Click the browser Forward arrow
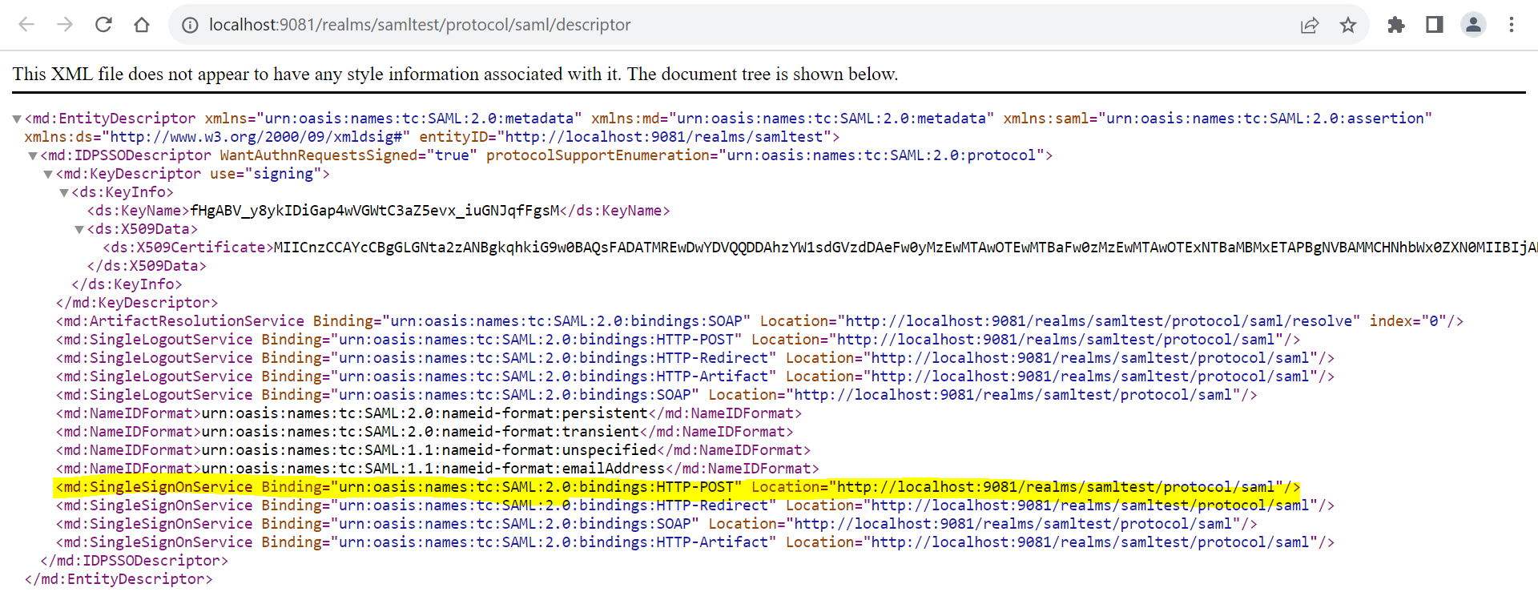Viewport: 1538px width, 592px height. click(x=65, y=25)
